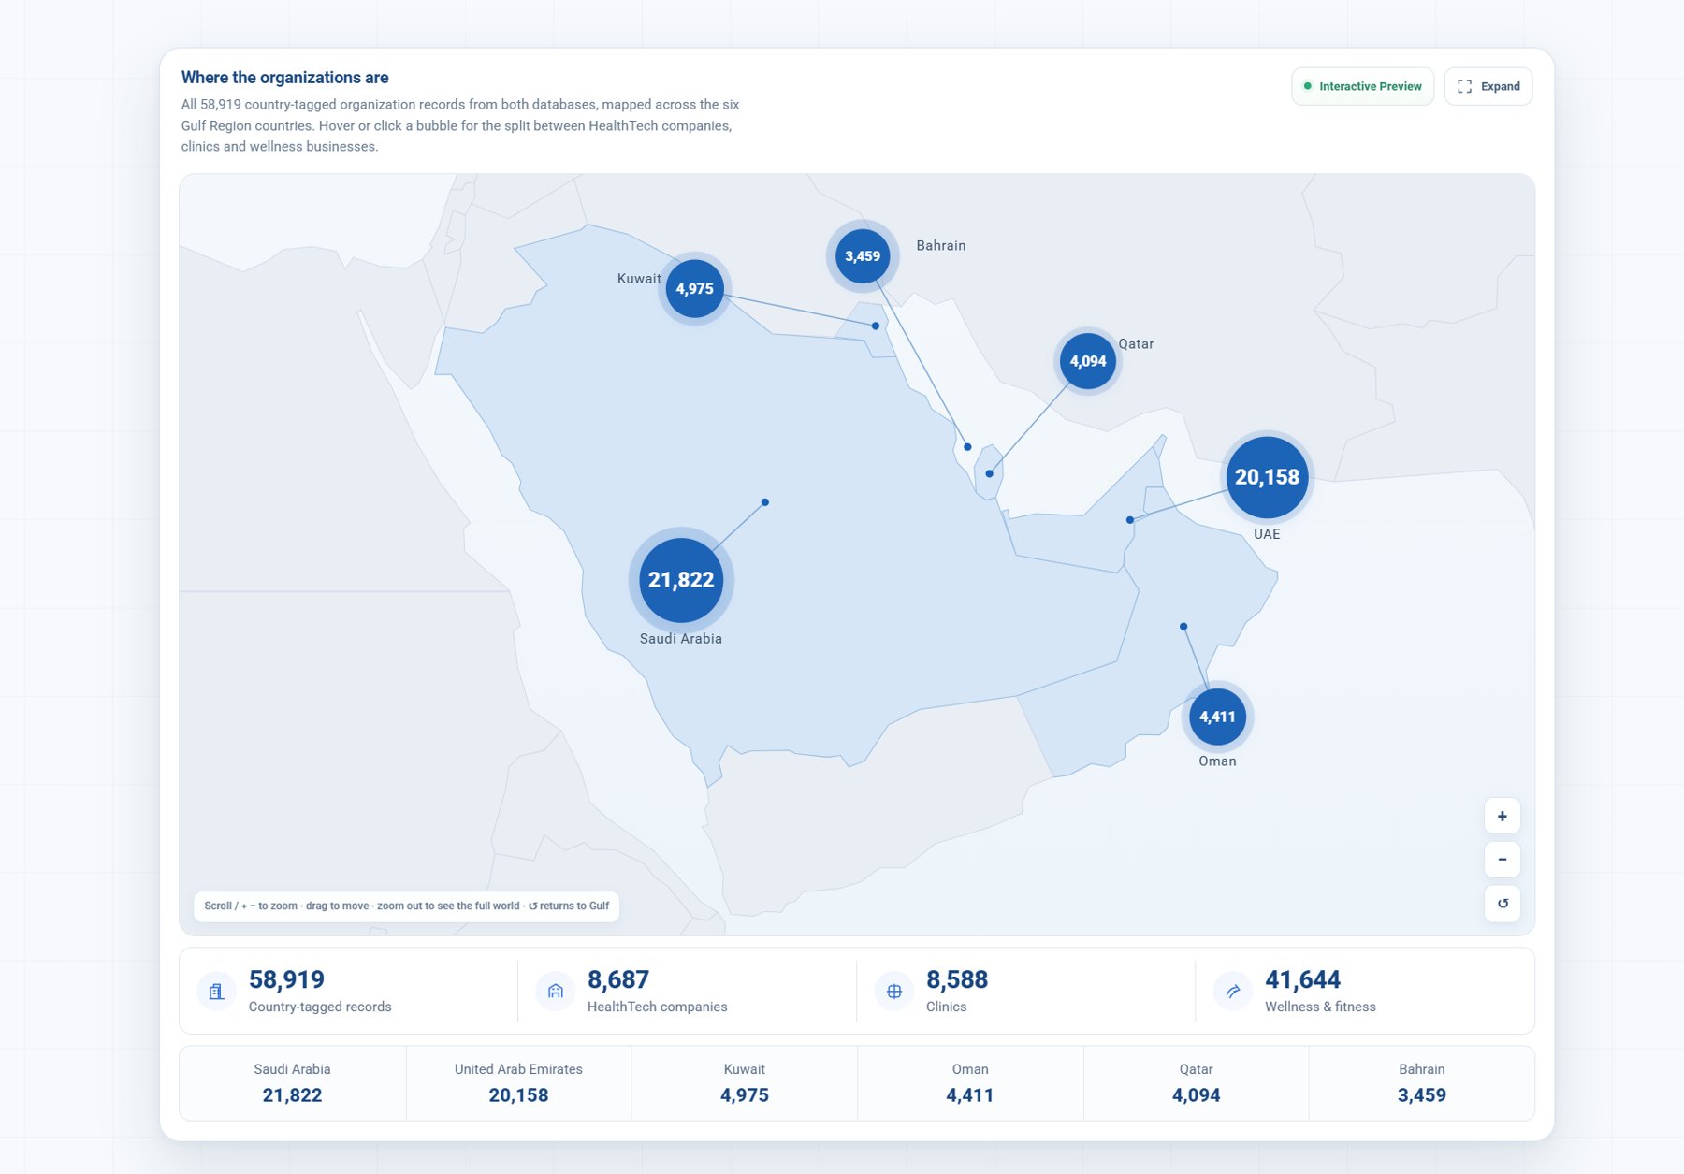Click the 41,644 Wellness & fitness figure
Viewport: 1684px width, 1174px height.
tap(1302, 979)
